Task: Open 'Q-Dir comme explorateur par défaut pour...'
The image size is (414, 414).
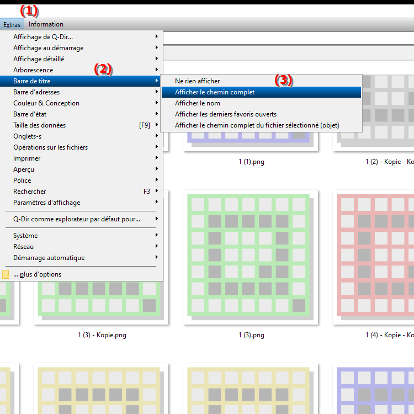Action: point(81,219)
